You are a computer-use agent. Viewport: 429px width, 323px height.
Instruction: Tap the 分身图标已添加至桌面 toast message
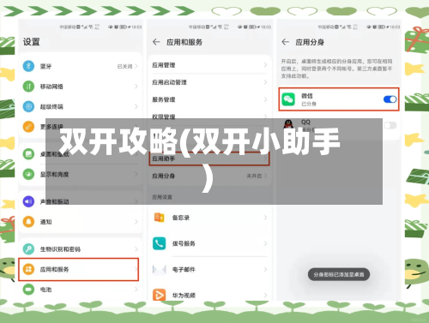point(339,274)
